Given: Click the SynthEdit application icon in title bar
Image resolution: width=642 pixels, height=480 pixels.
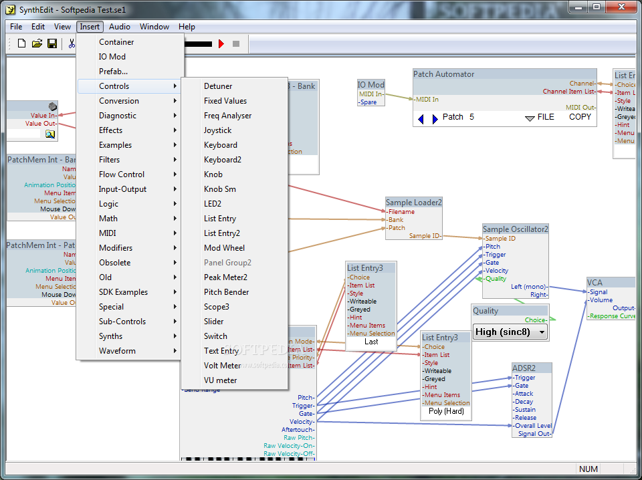Looking at the screenshot, I should click(10, 9).
